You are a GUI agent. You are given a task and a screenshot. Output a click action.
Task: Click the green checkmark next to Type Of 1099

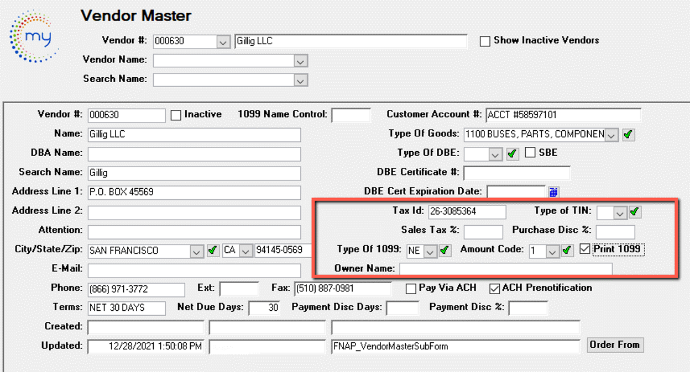tap(445, 251)
